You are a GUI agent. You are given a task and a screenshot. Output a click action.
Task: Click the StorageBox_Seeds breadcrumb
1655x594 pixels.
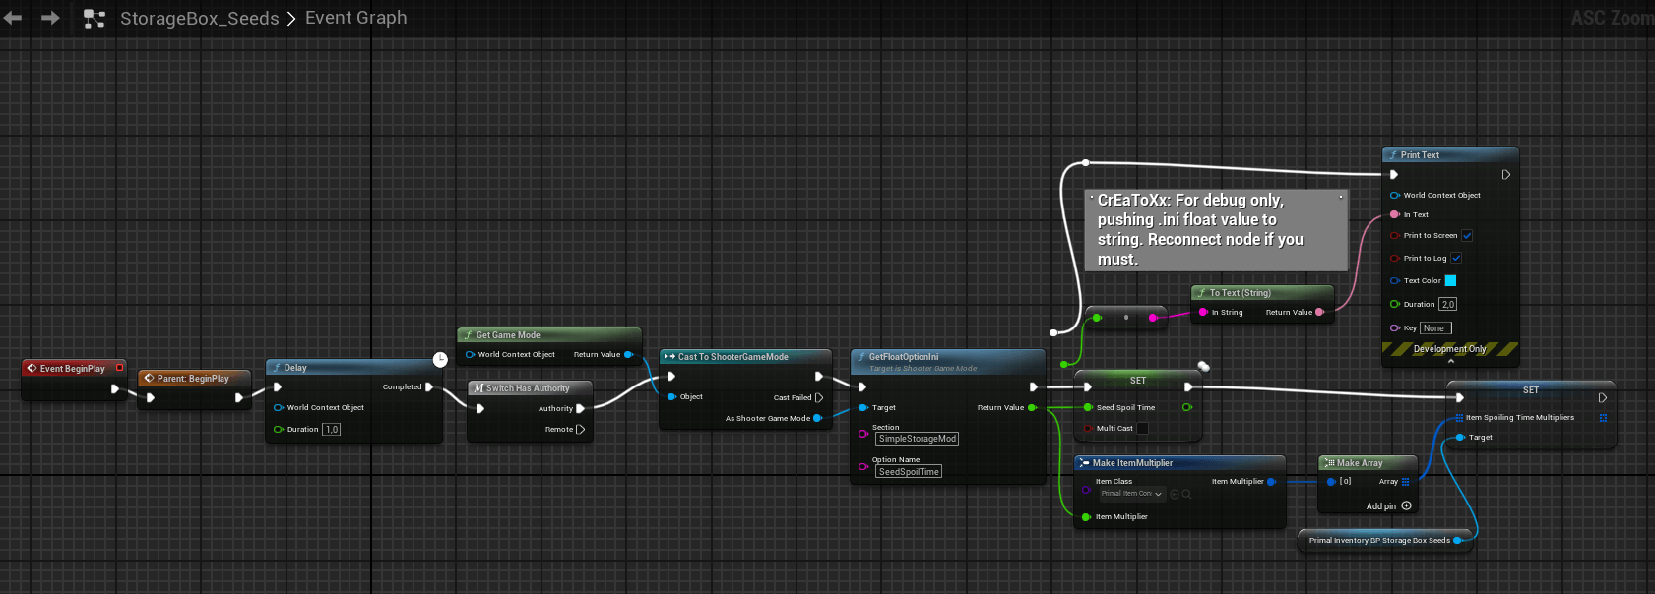click(x=199, y=19)
